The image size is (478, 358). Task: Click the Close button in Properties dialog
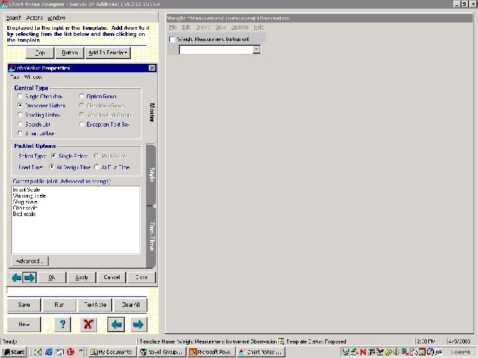click(141, 277)
